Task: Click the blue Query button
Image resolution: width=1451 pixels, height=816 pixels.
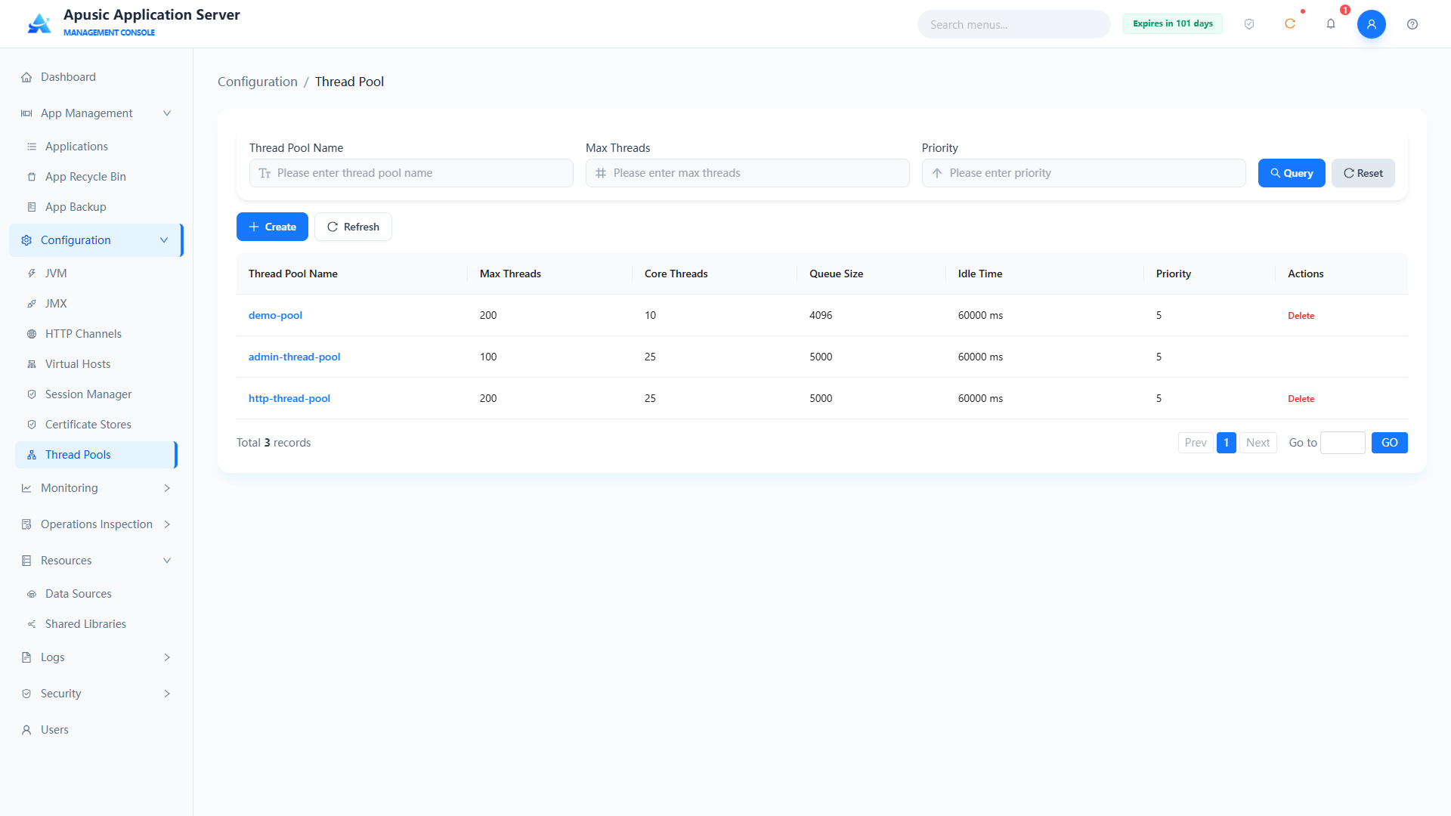Action: 1292,173
